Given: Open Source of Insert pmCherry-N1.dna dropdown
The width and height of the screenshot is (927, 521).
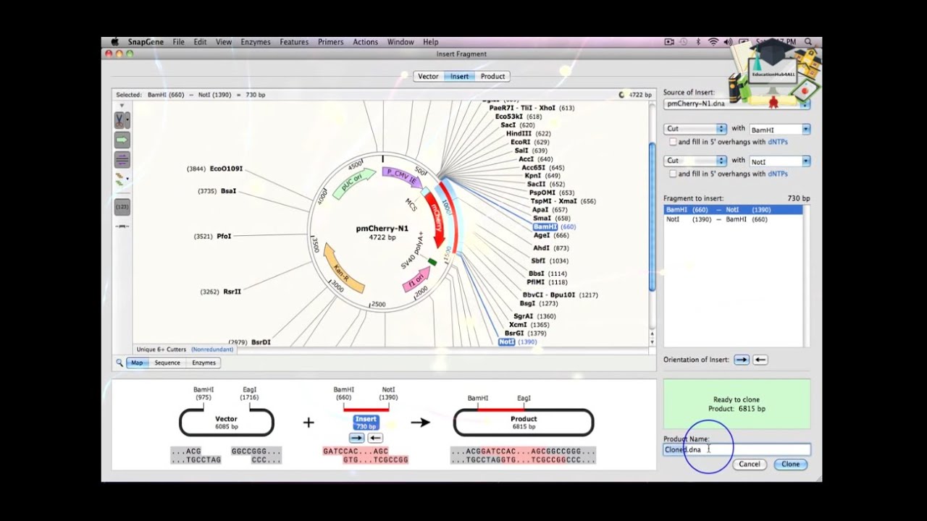Looking at the screenshot, I should pyautogui.click(x=737, y=103).
